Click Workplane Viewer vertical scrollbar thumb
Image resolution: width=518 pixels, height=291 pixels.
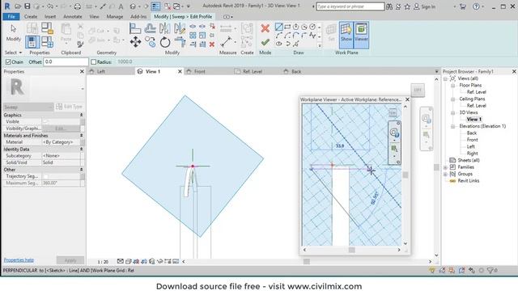tap(405, 175)
